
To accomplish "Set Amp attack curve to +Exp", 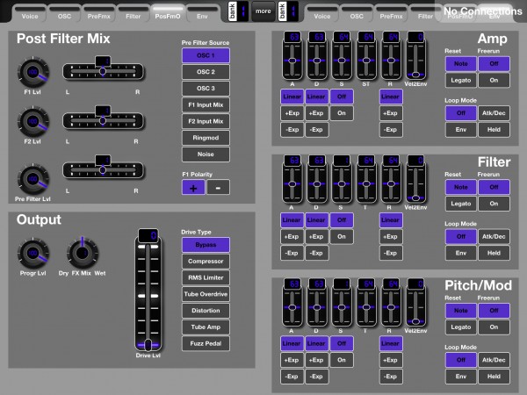I will tap(292, 113).
